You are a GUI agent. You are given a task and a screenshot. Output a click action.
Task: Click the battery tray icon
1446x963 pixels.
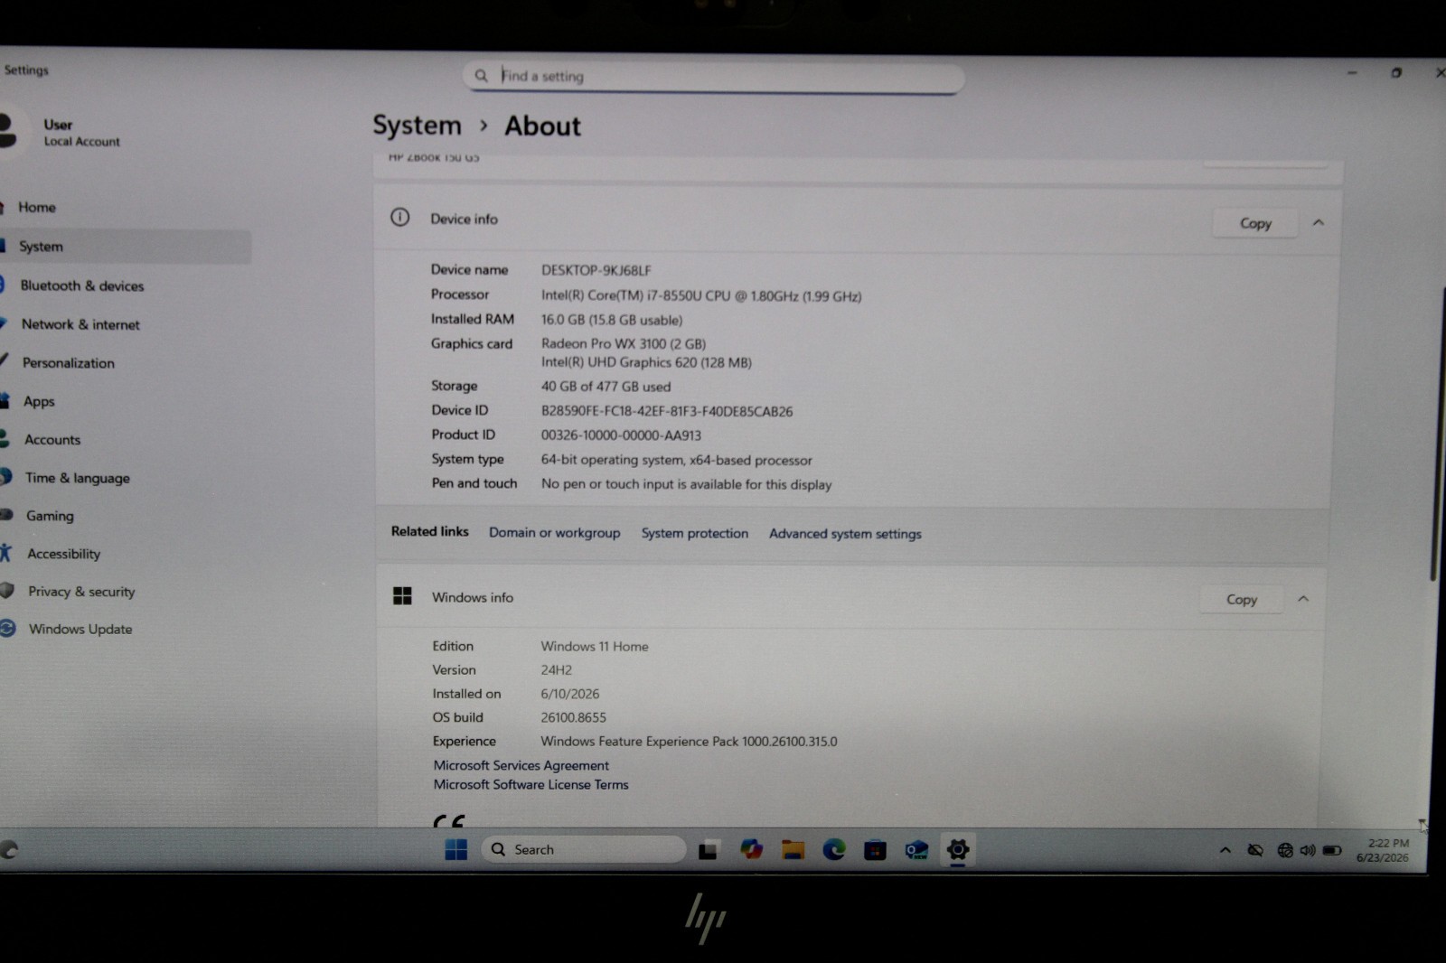pyautogui.click(x=1331, y=850)
